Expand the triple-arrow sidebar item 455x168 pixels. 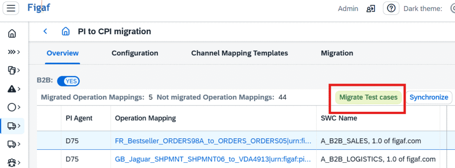[x=14, y=52]
